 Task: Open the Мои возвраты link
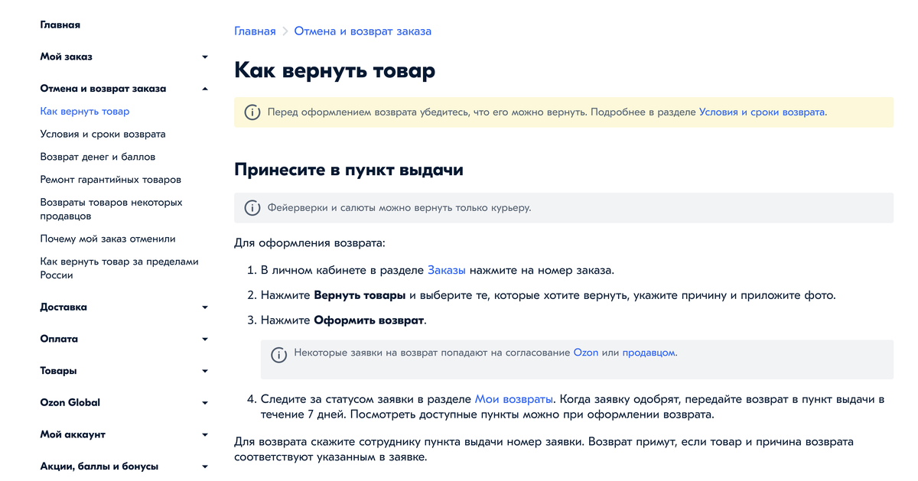coord(514,399)
